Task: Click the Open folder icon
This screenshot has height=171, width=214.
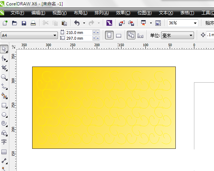Action: pos(14,23)
